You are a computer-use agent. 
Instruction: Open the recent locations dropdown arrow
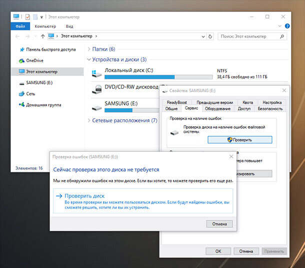click(35, 36)
